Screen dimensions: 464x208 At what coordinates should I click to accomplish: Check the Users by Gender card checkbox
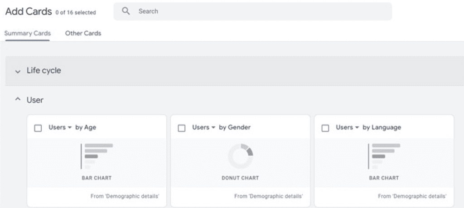pos(181,128)
